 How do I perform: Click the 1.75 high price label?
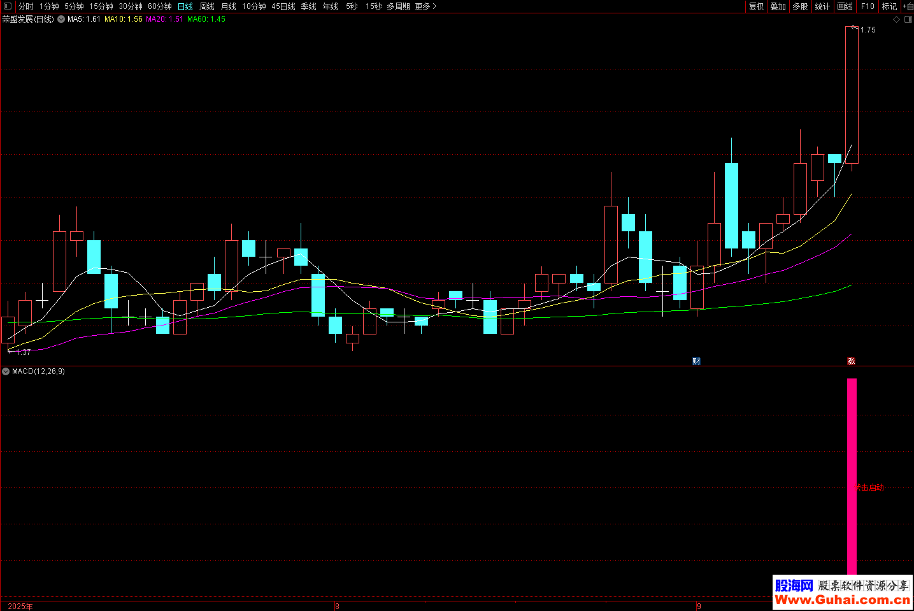tap(868, 30)
